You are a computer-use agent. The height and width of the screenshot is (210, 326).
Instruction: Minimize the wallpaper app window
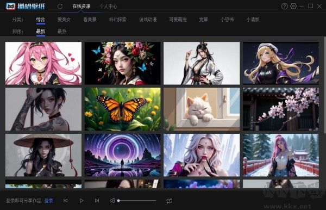pos(302,7)
